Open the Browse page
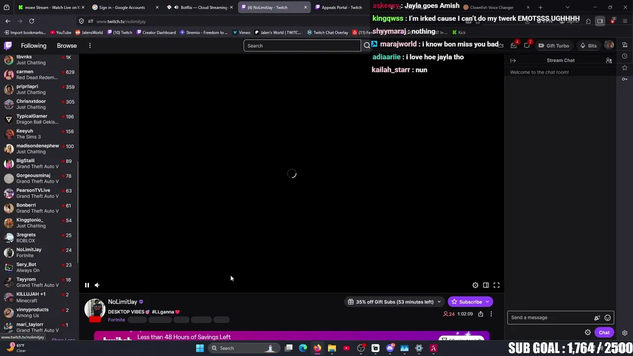Image resolution: width=633 pixels, height=356 pixels. pos(67,45)
